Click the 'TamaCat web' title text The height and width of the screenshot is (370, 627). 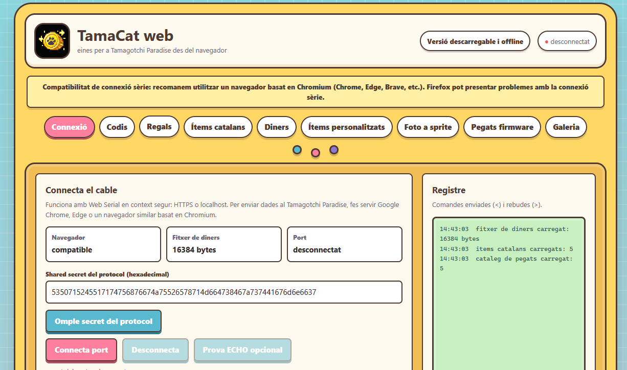coord(125,36)
